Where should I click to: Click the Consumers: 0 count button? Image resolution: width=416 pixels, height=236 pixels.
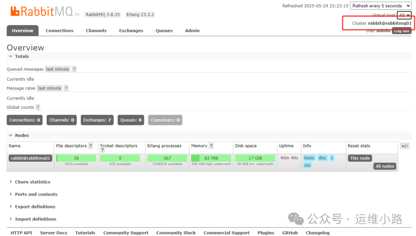point(165,120)
